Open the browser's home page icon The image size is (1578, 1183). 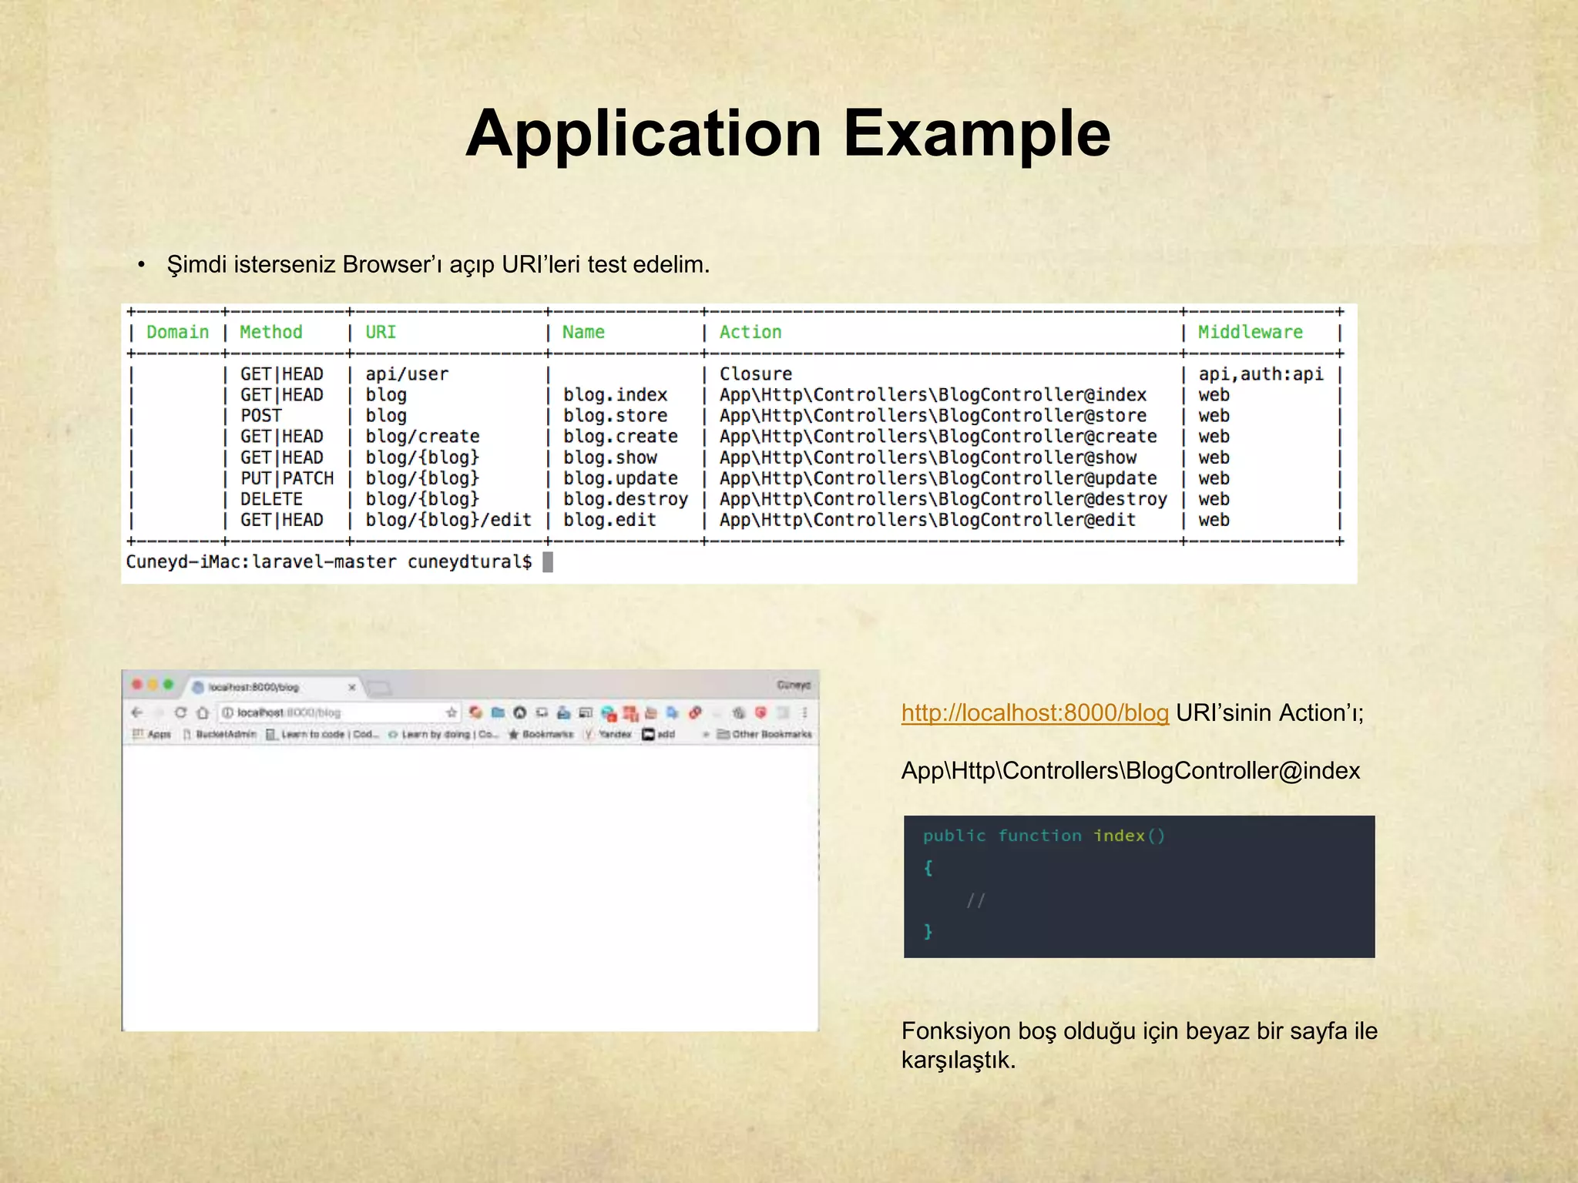click(x=203, y=712)
